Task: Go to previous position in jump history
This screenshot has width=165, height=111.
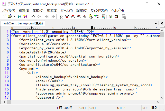Action: point(47,17)
